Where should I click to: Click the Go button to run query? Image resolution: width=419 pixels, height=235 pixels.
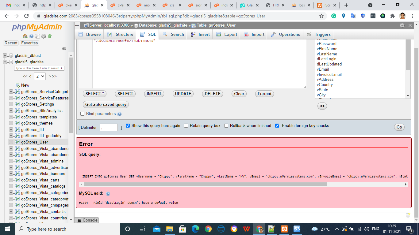coord(399,127)
